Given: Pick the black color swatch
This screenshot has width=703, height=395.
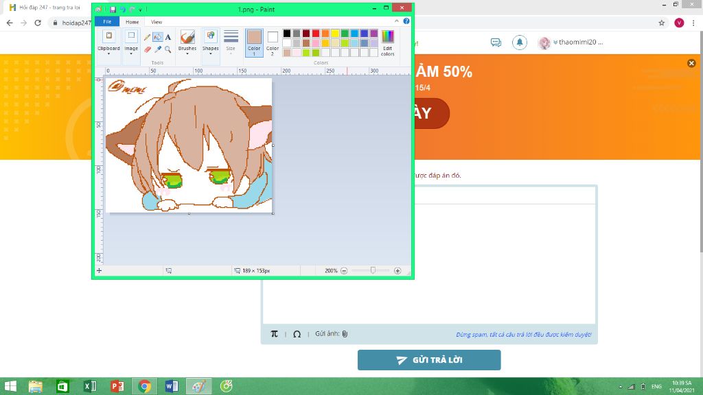Looking at the screenshot, I should pyautogui.click(x=287, y=34).
